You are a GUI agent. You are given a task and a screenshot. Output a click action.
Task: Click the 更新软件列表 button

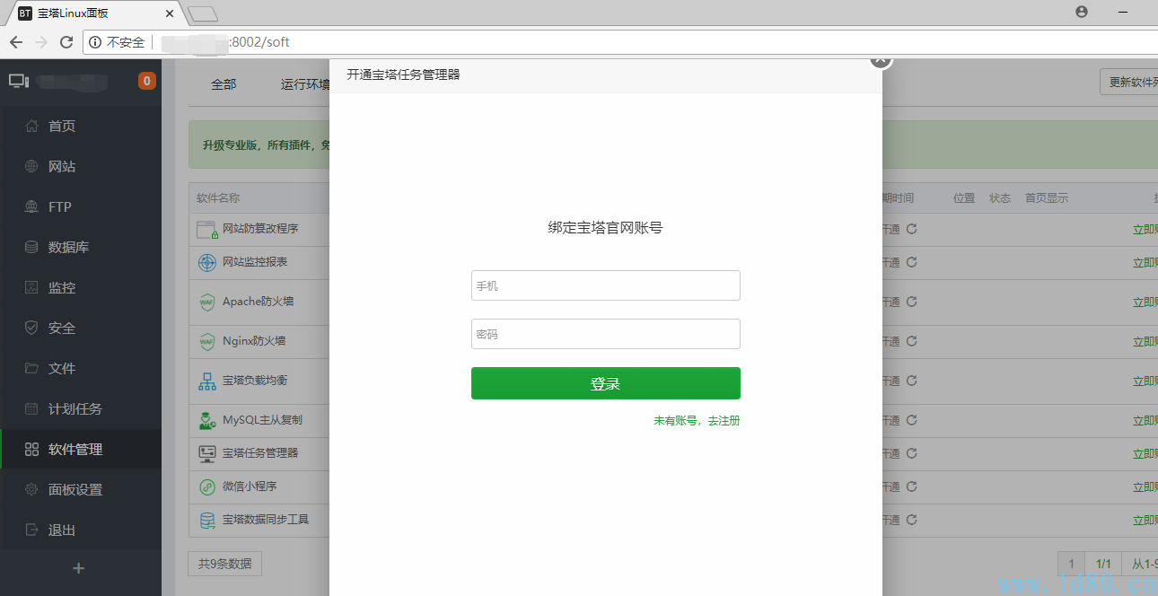click(x=1129, y=82)
